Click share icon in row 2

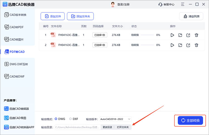pos(188,45)
